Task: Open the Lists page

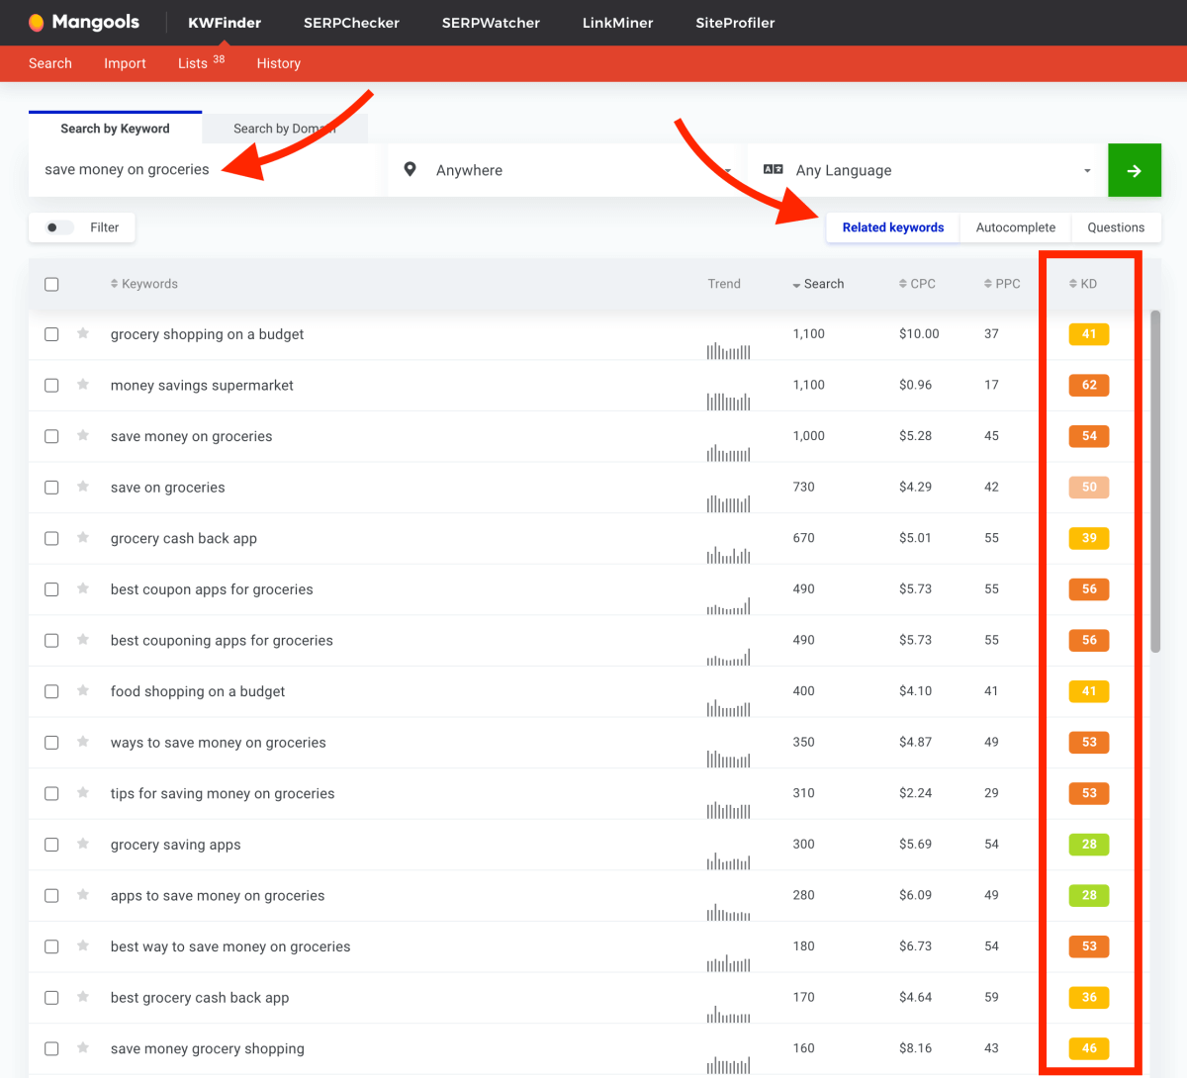Action: (193, 63)
